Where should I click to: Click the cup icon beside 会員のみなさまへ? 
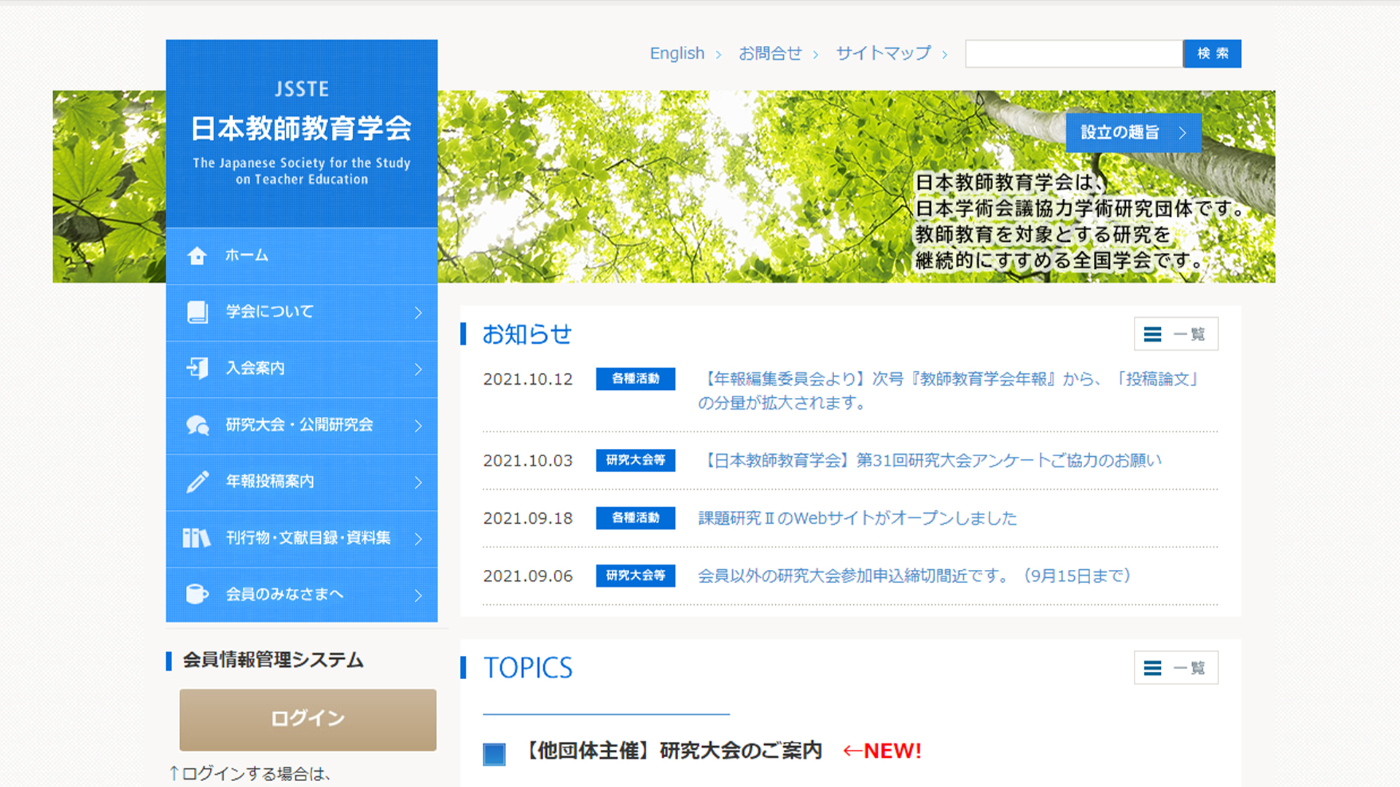coord(197,594)
